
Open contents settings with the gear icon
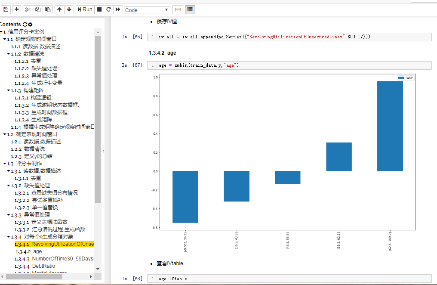[30, 25]
